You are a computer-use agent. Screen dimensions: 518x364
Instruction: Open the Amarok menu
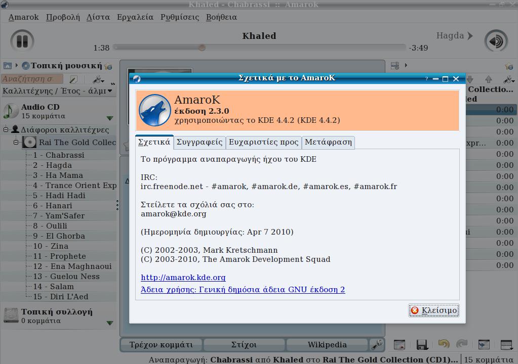click(x=23, y=17)
